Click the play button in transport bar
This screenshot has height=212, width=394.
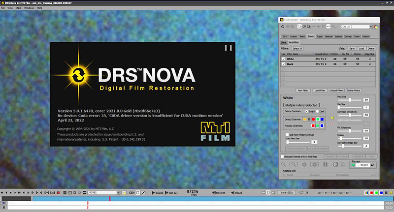click(x=15, y=193)
